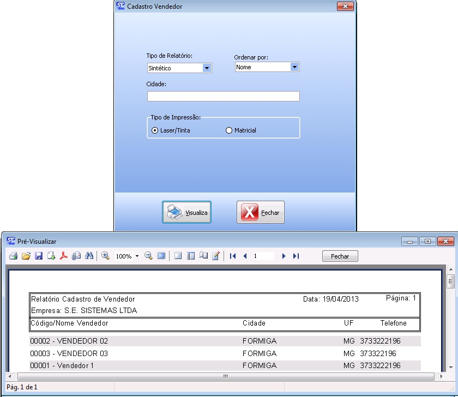Open the Ordenar por dropdown
The image size is (458, 397).
click(294, 67)
